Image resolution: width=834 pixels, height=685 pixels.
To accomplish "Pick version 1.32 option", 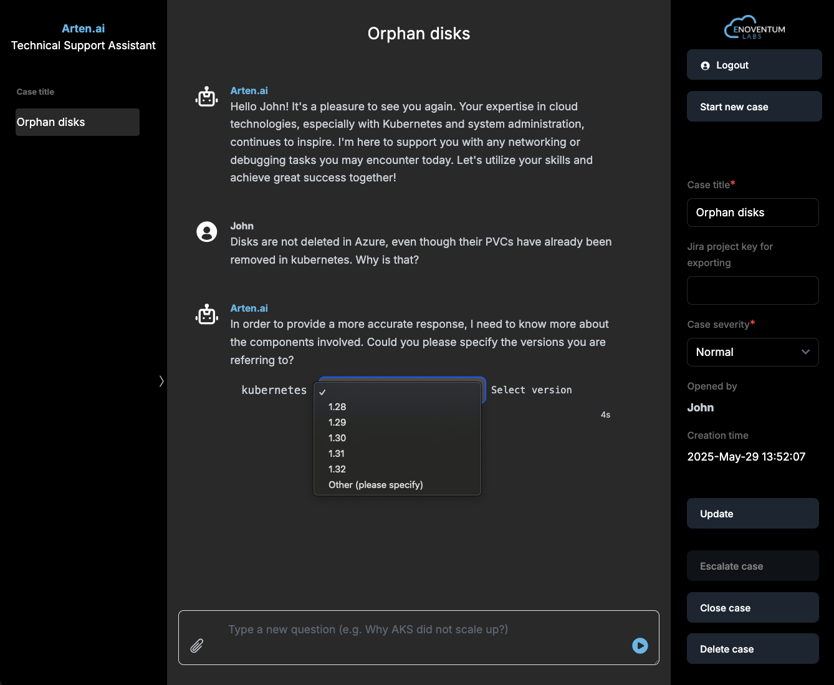I will (x=397, y=469).
